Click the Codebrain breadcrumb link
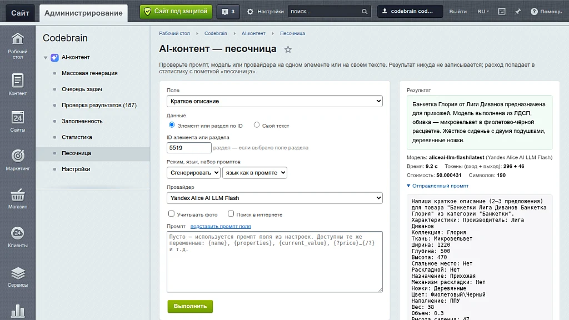The image size is (569, 320). [x=216, y=33]
